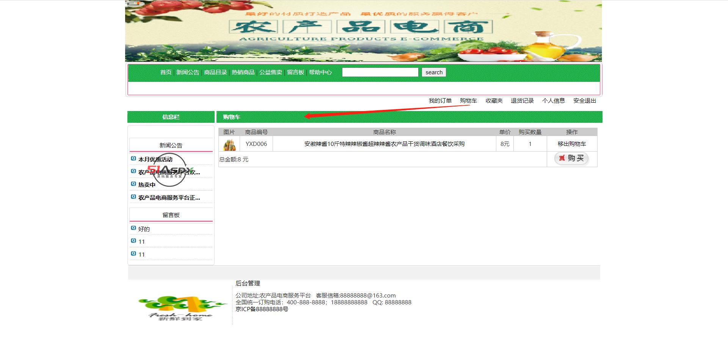Focus the product search input field

tap(380, 72)
